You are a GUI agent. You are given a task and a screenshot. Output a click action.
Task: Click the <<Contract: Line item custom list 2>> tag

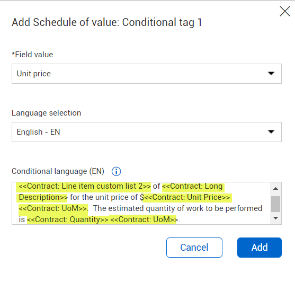pyautogui.click(x=85, y=186)
